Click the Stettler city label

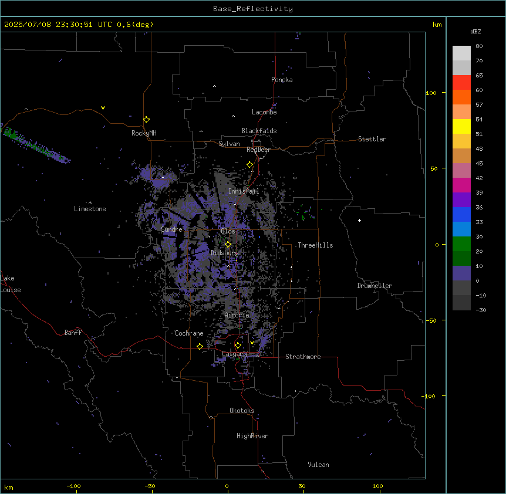(372, 139)
